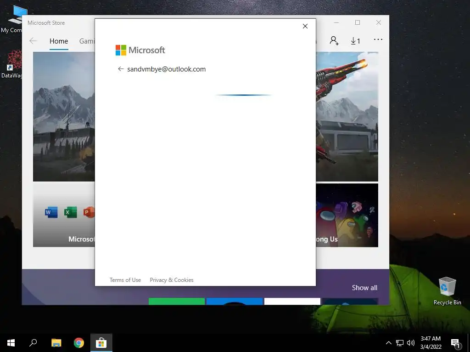Image resolution: width=470 pixels, height=352 pixels.
Task: Select the My Computer desktop icon
Action: click(12, 19)
